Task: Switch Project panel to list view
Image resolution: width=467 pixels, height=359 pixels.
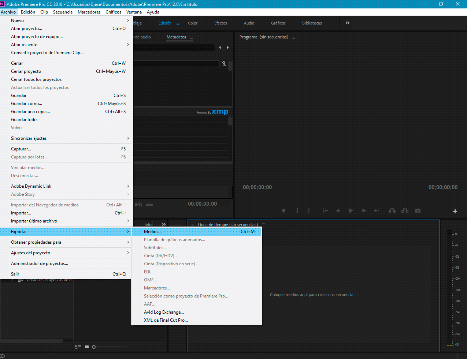Action: point(78,347)
